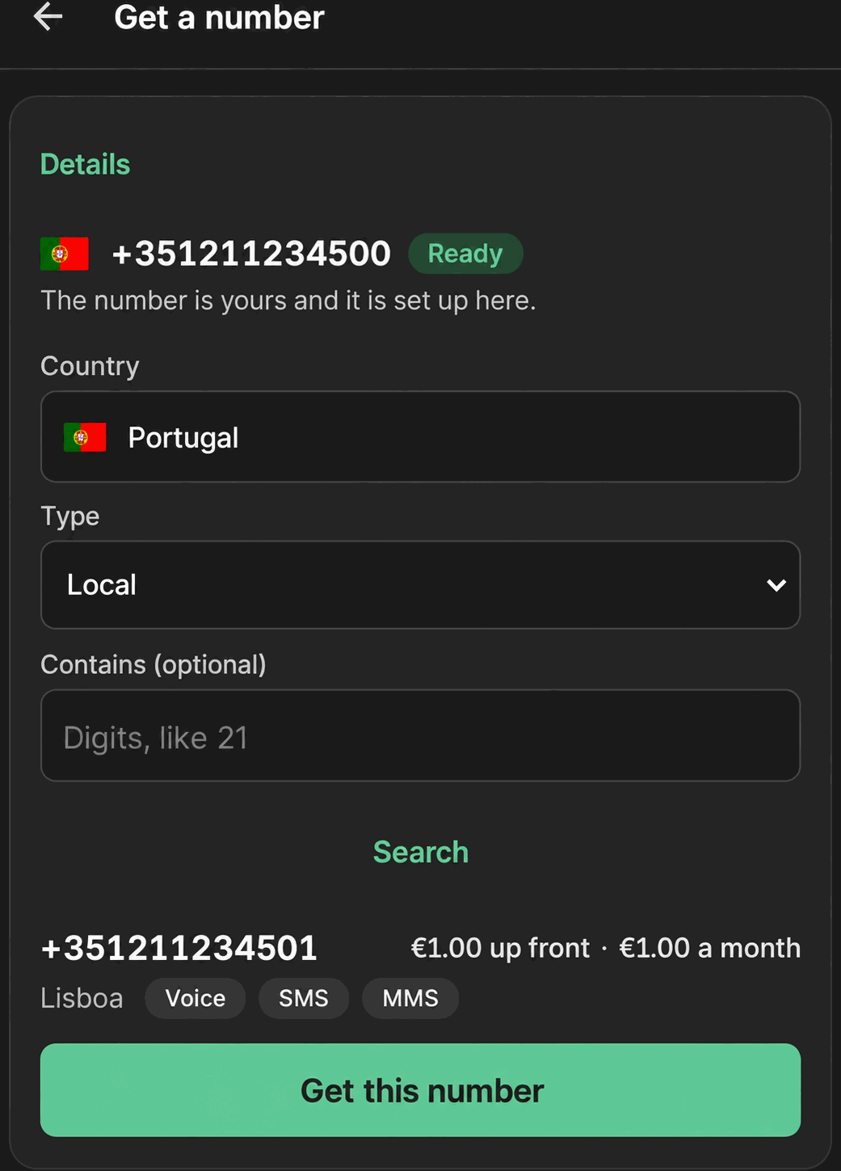Click the Lisboa location label

point(82,998)
